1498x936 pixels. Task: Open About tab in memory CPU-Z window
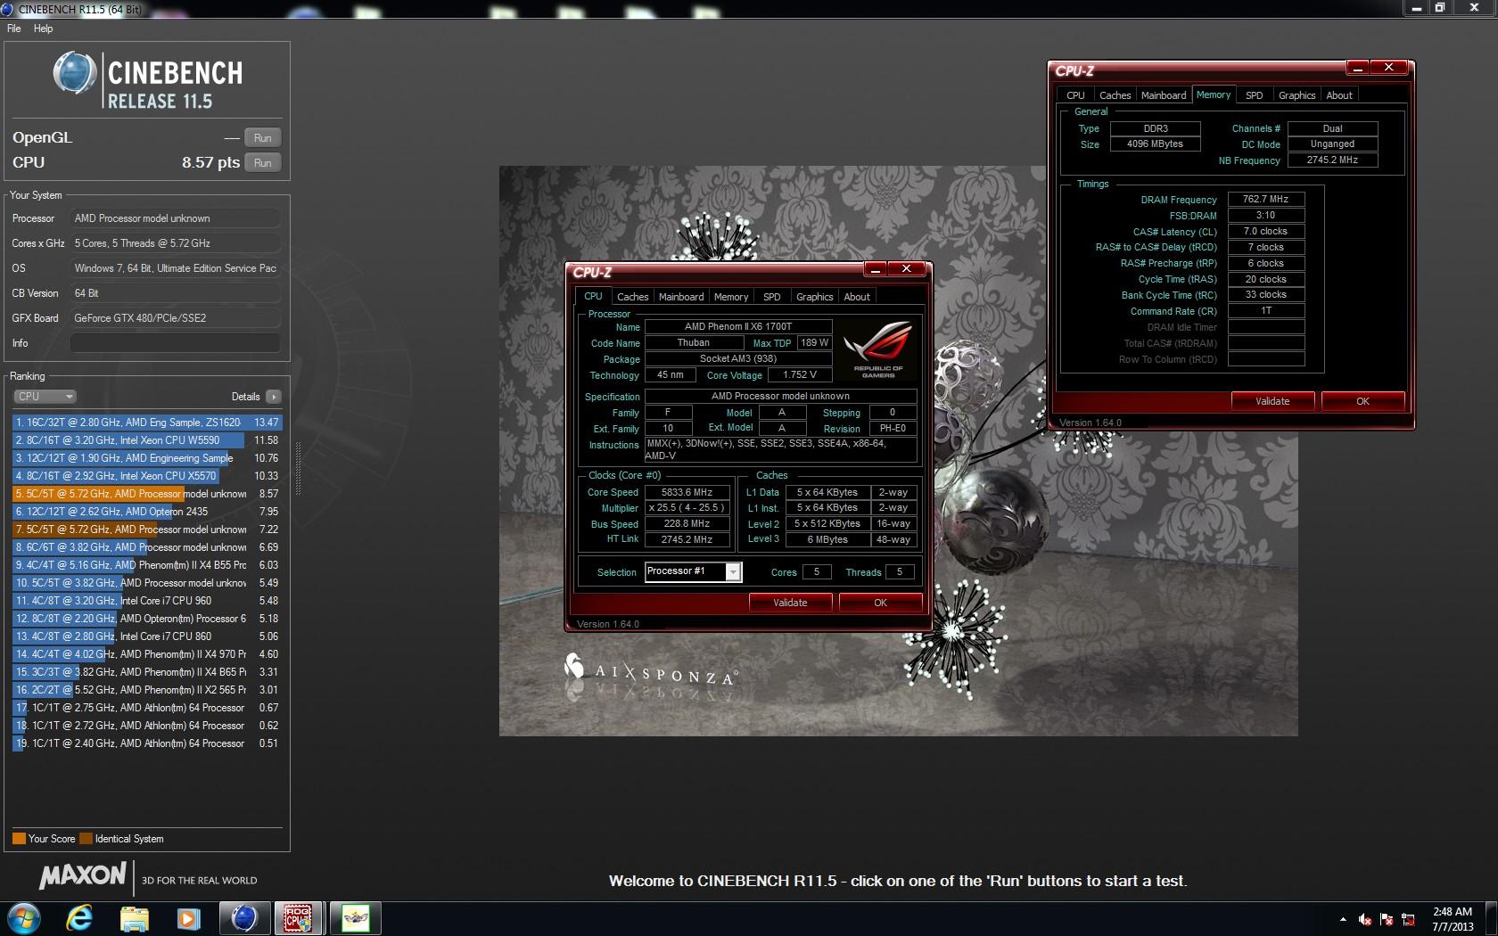(1339, 95)
